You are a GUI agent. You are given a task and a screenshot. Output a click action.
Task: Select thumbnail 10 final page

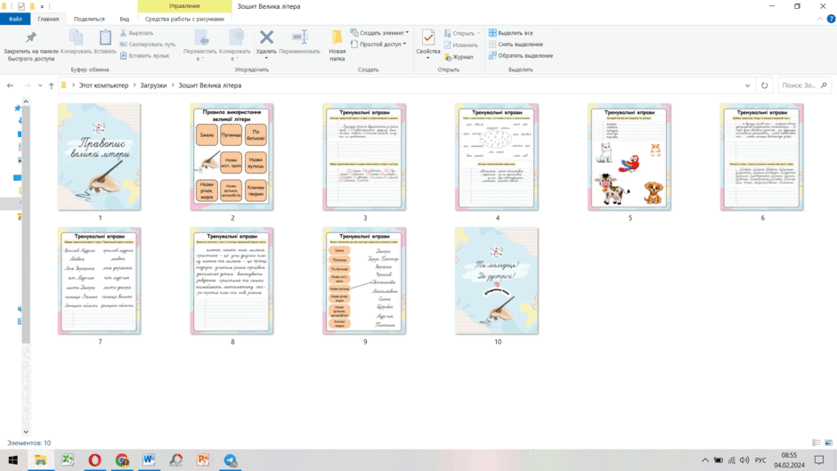(x=497, y=280)
